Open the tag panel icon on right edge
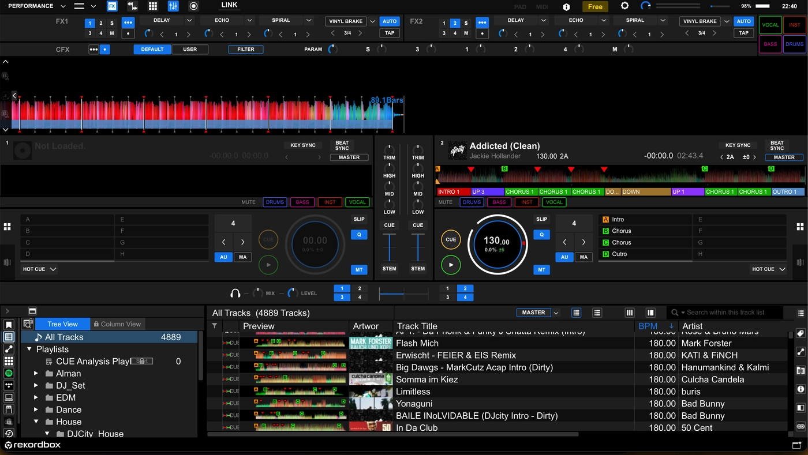 click(x=800, y=333)
